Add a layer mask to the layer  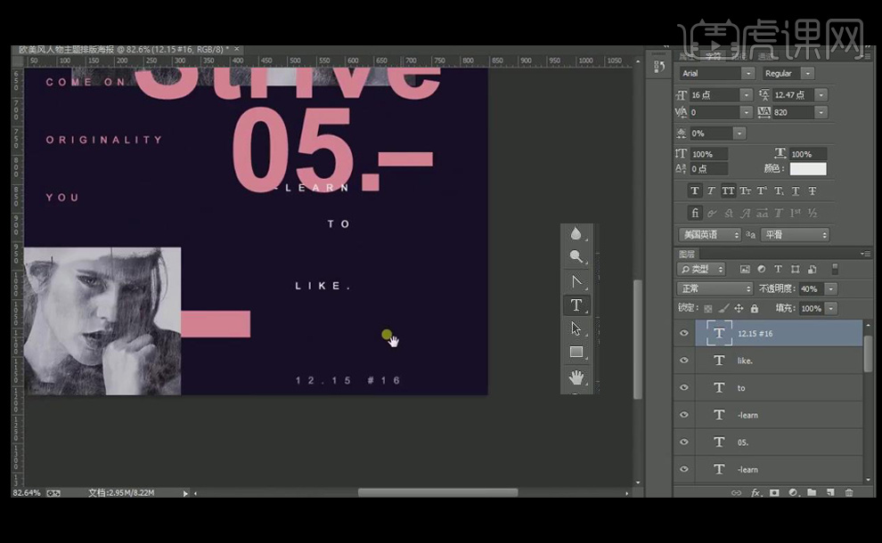point(774,493)
